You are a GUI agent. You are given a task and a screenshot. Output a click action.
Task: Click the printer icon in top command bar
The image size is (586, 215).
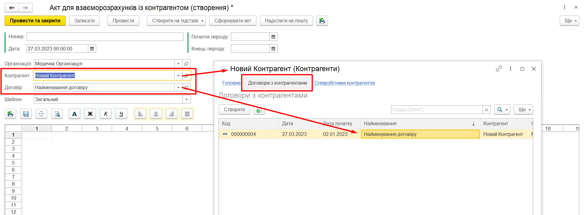click(322, 21)
